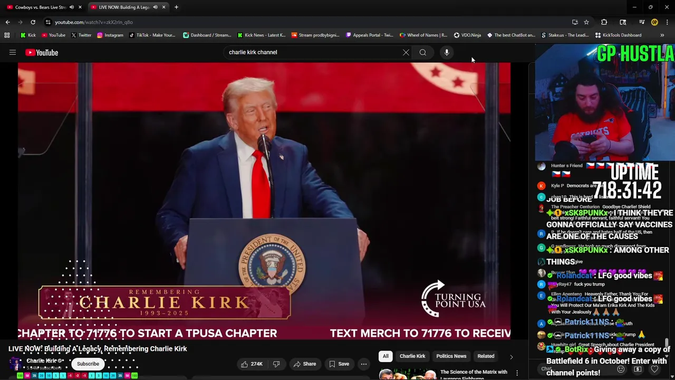Open the Twitter bookmark

point(81,35)
